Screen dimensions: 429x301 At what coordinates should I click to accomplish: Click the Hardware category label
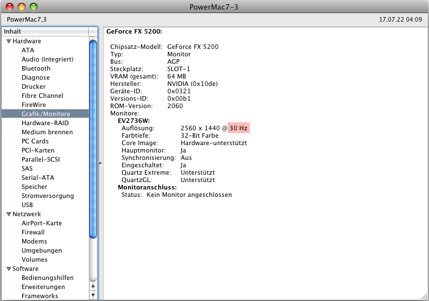pyautogui.click(x=27, y=41)
